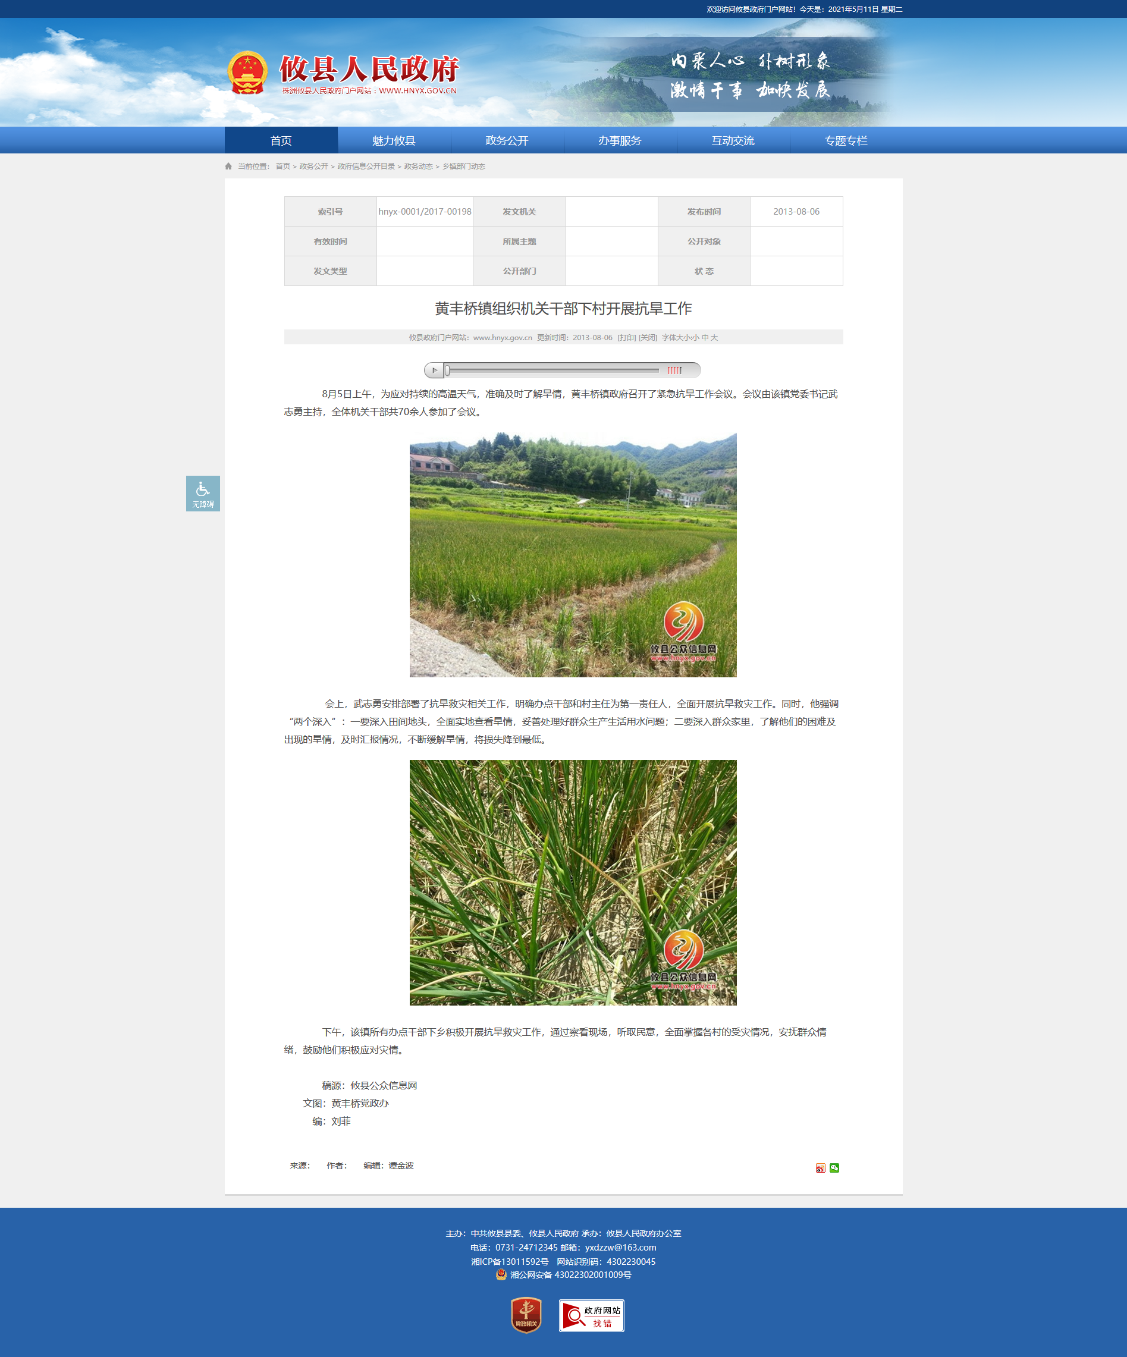Click the police badge icon in footer

pyautogui.click(x=501, y=1274)
